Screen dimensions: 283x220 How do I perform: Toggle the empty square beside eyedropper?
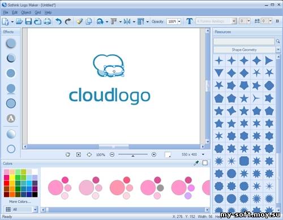(x=205, y=163)
